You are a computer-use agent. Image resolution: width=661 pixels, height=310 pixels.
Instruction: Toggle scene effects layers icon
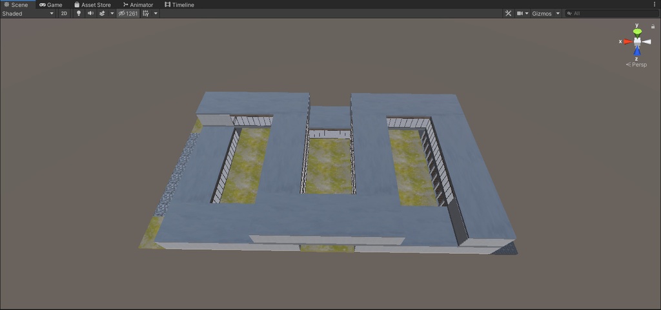tap(102, 14)
